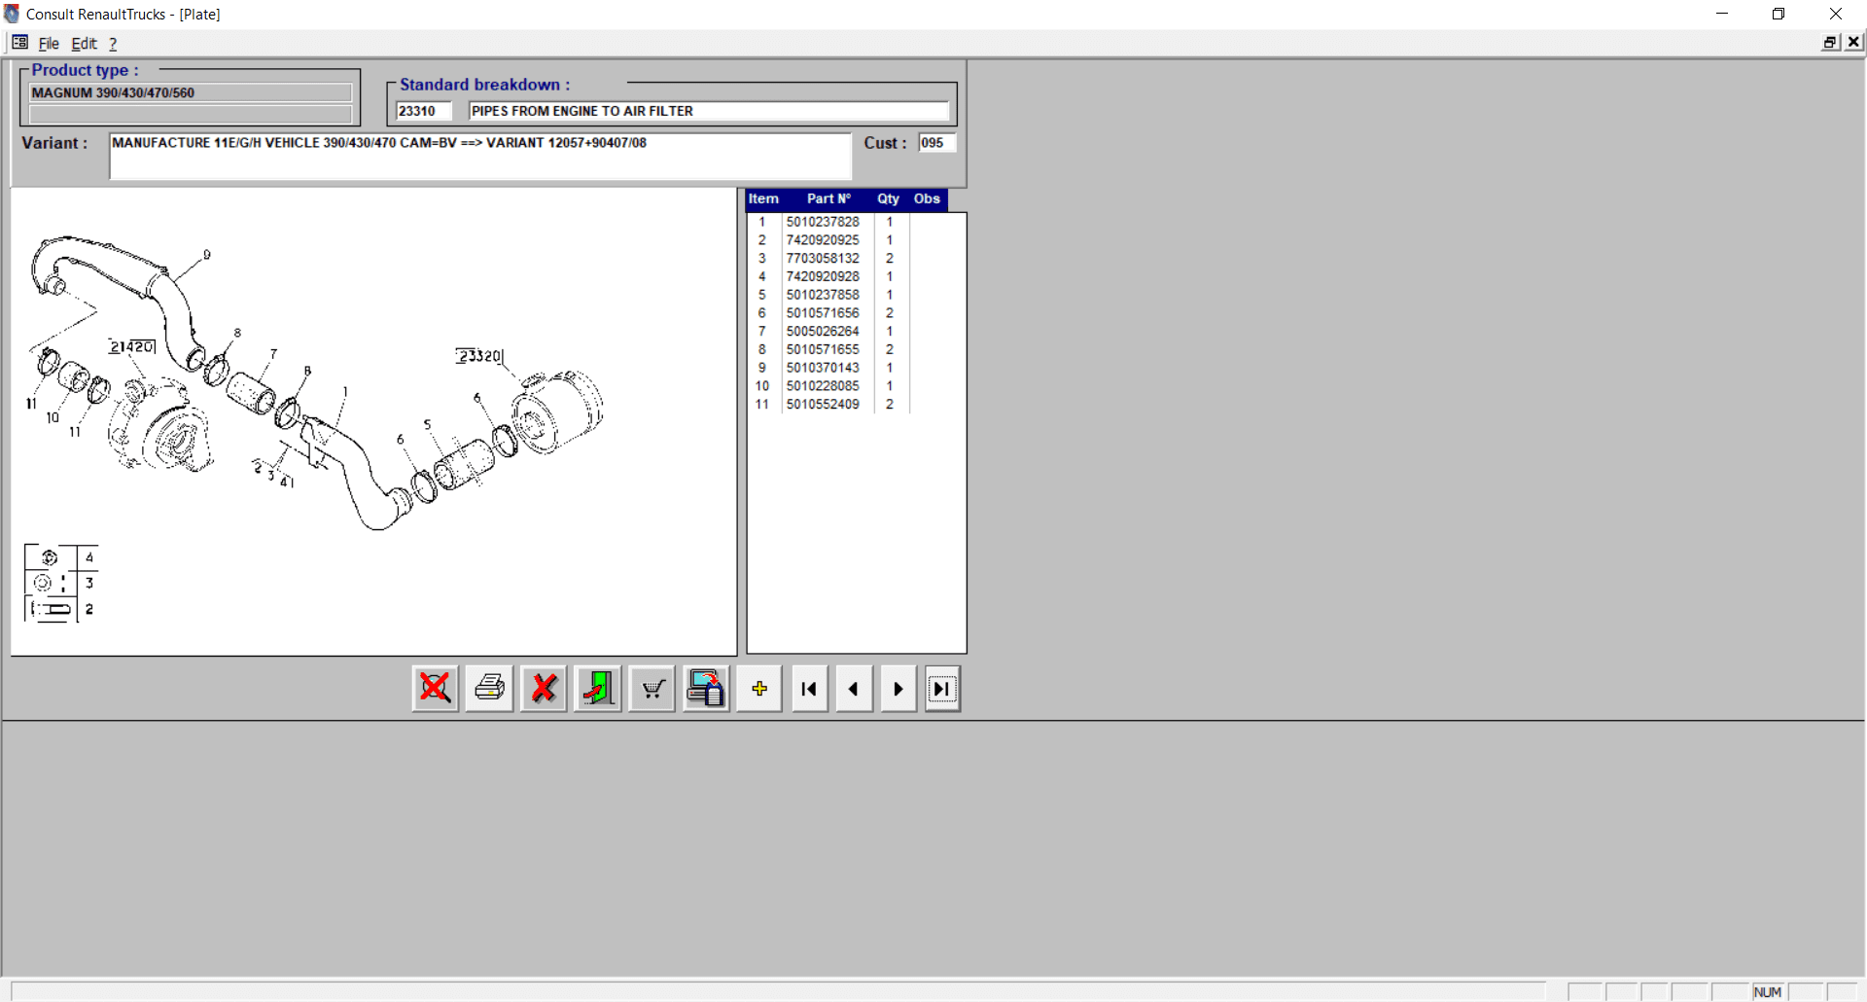Screen dimensions: 1867x1002
Task: Click the Item column header
Action: point(763,198)
